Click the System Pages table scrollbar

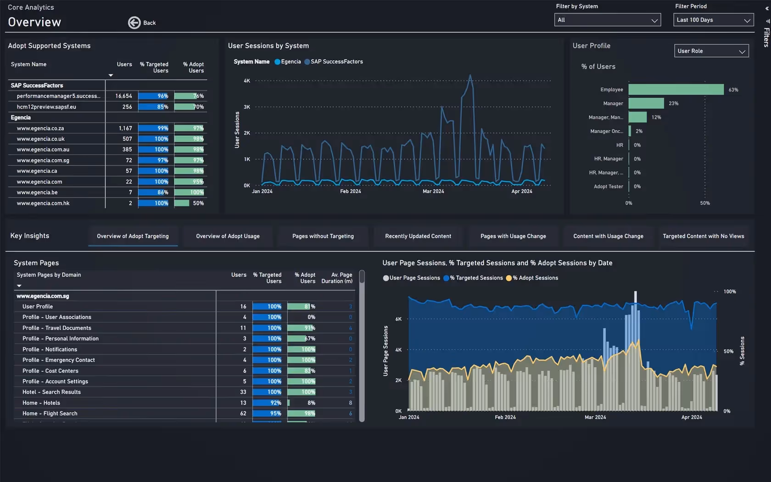pos(362,346)
